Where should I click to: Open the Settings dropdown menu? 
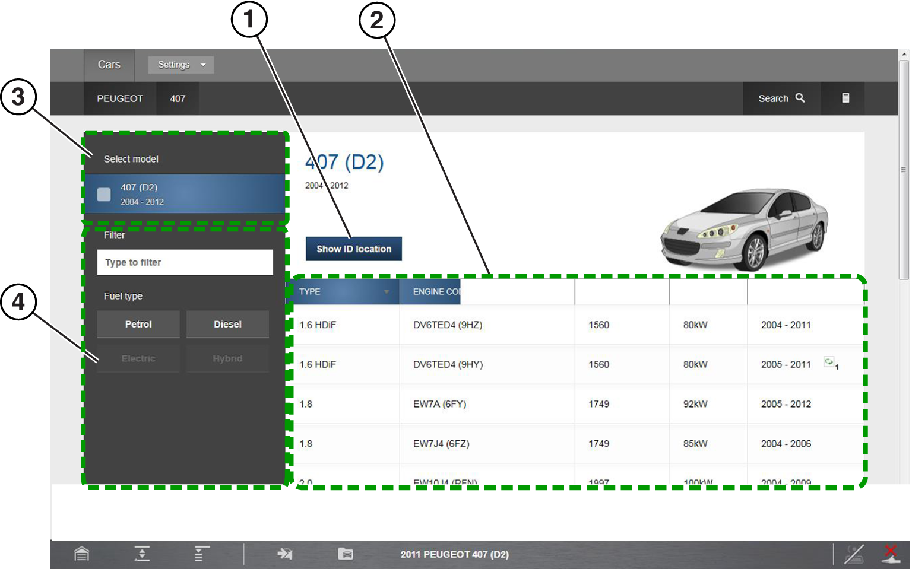[180, 65]
